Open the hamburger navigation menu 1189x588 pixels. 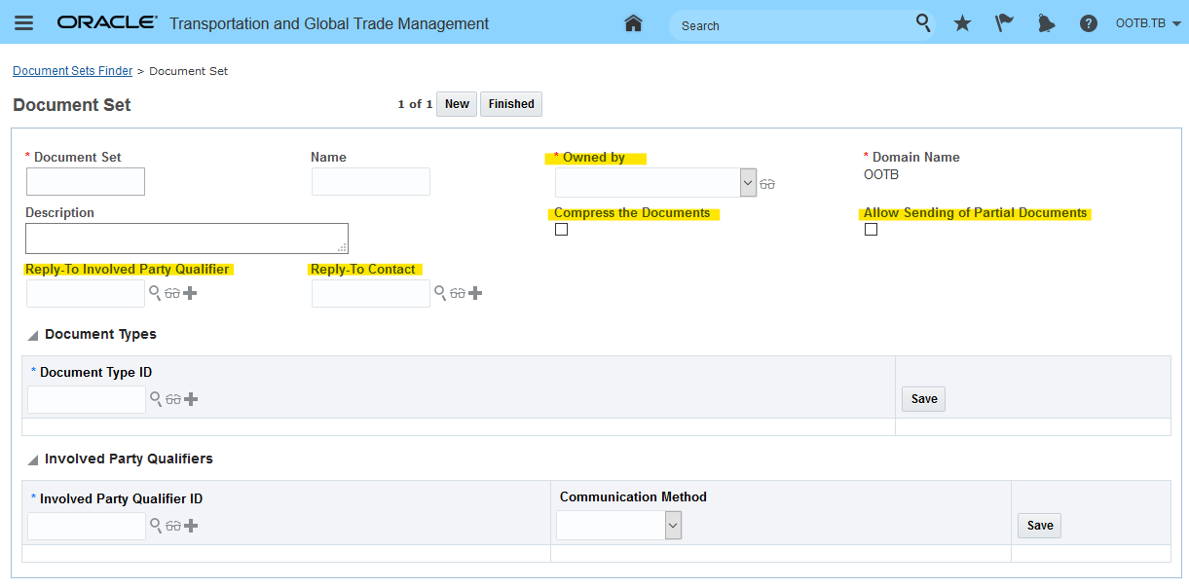tap(23, 23)
